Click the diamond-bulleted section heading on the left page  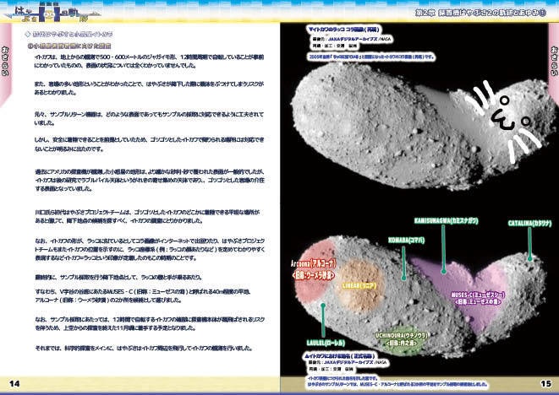[x=69, y=34]
